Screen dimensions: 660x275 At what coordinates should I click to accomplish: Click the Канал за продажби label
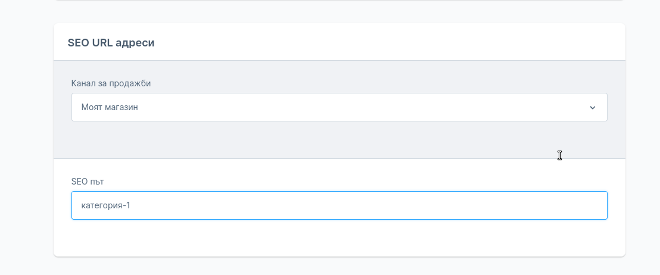(111, 83)
